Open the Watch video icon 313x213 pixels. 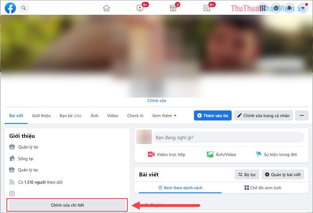coord(140,8)
